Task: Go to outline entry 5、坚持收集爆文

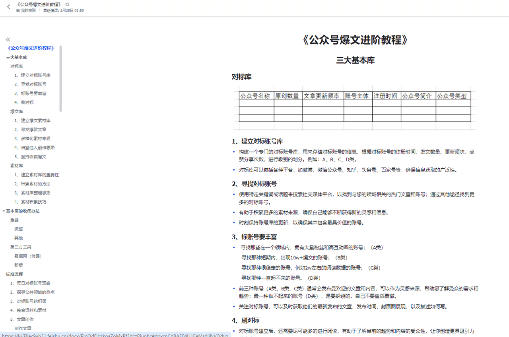Action: point(31,157)
